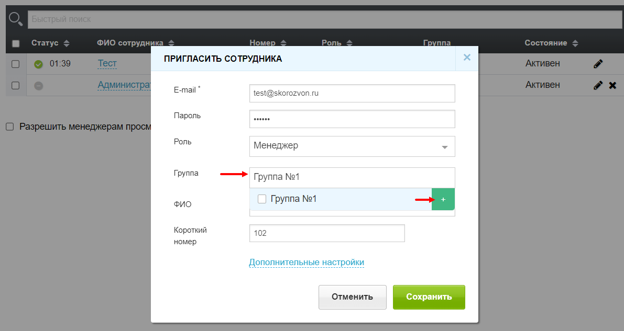Image resolution: width=624 pixels, height=331 pixels.
Task: Click the E-mail input field
Action: coord(352,94)
